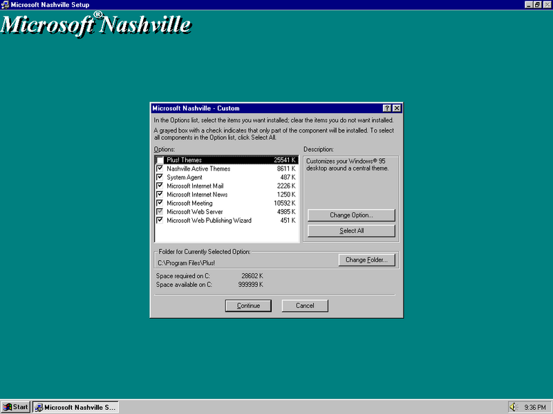Select the Nashville Active Themes row text
Screen dimensions: 553x414
pyautogui.click(x=198, y=168)
